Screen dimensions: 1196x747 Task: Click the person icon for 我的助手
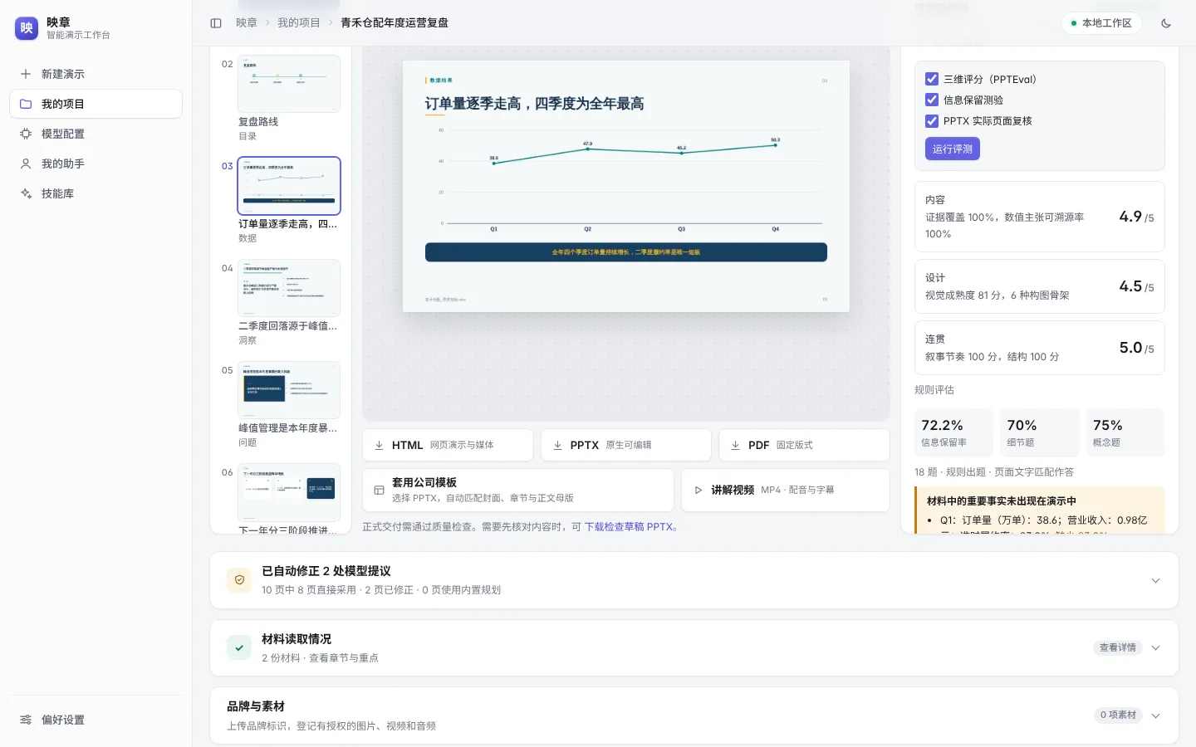coord(26,164)
